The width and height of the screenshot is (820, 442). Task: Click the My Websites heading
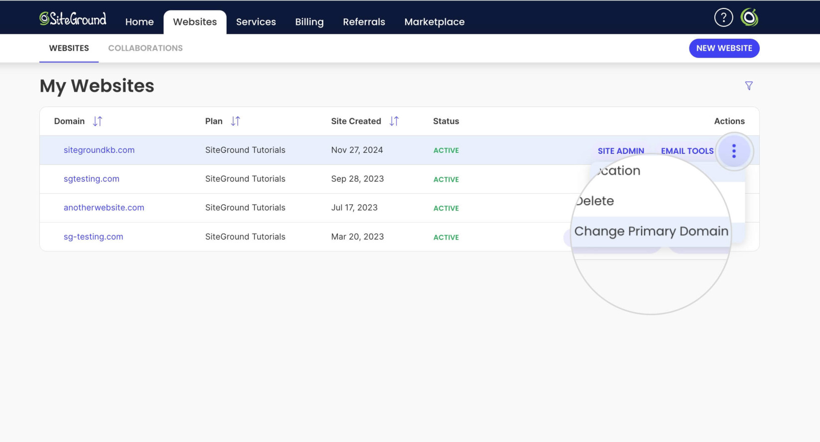coord(97,86)
